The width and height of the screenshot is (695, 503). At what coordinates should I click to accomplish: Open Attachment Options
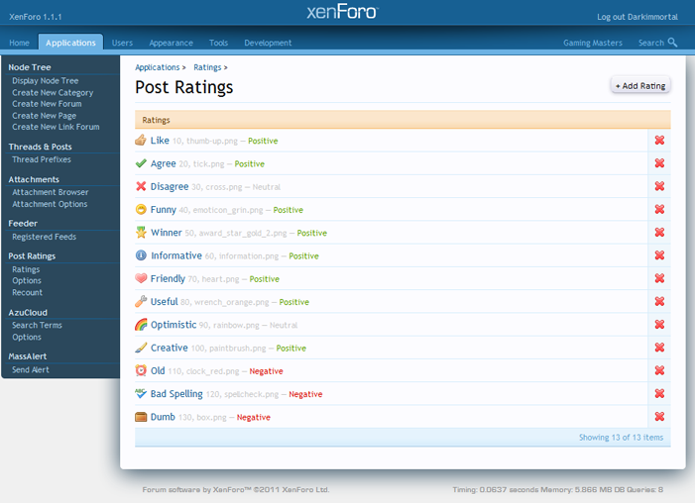tap(50, 204)
